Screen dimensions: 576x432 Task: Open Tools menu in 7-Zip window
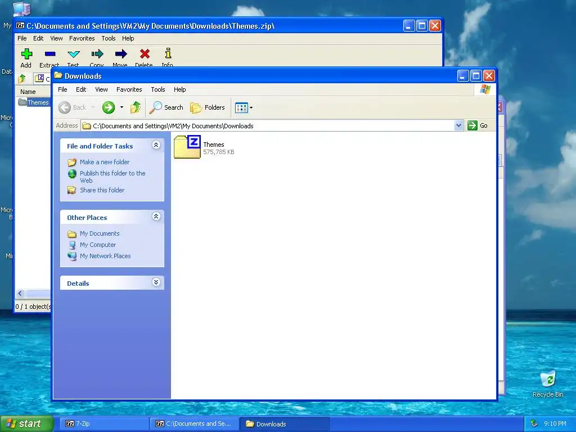[x=109, y=38]
